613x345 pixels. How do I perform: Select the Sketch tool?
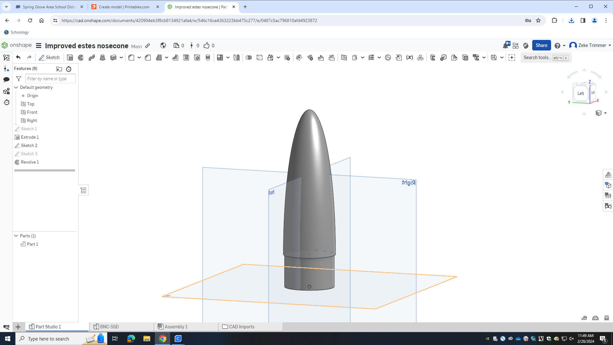click(49, 57)
